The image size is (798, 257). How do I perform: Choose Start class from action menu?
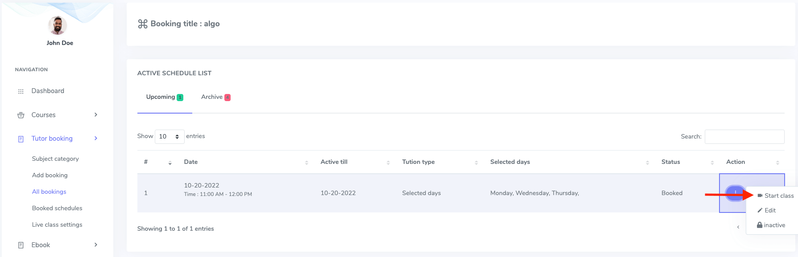click(775, 196)
